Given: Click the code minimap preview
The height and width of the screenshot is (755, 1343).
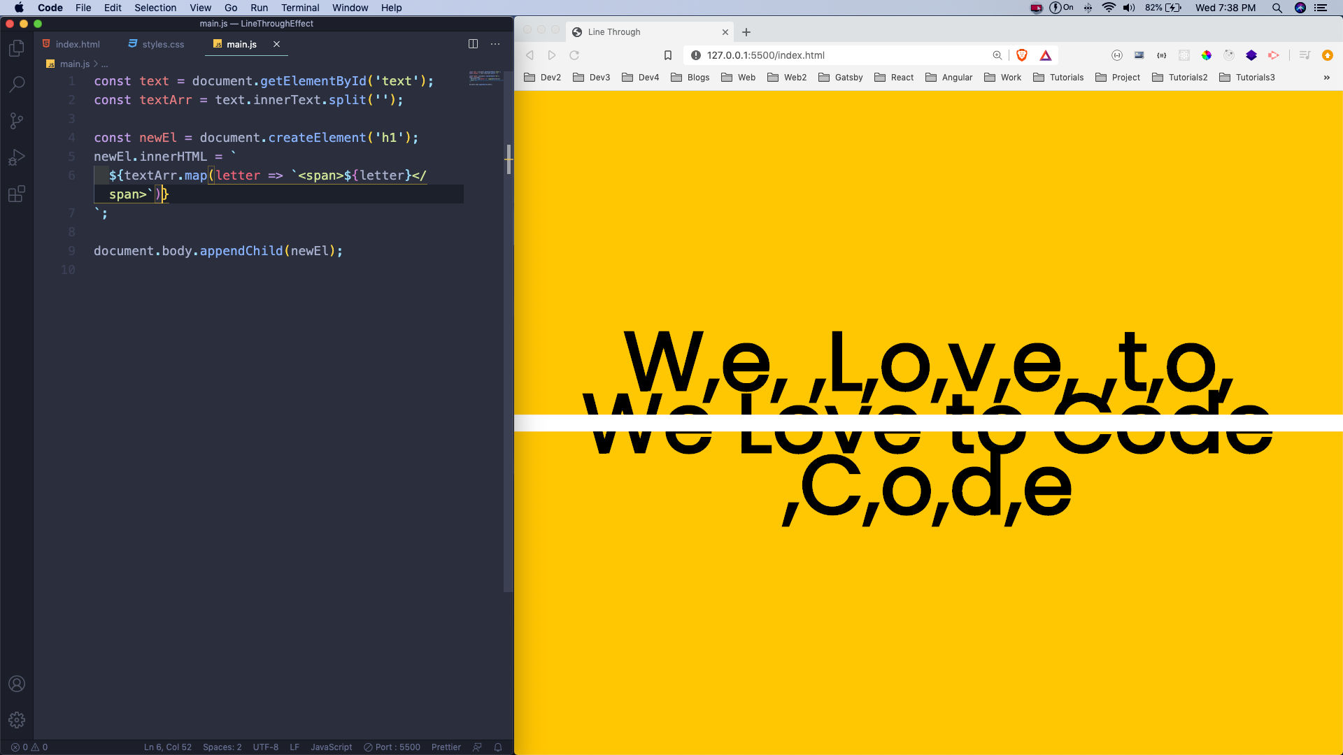Looking at the screenshot, I should (485, 78).
